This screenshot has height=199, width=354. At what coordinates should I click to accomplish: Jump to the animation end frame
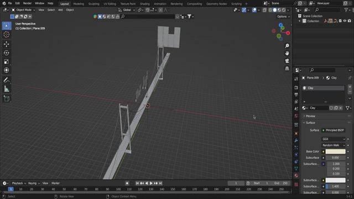[x=160, y=184]
